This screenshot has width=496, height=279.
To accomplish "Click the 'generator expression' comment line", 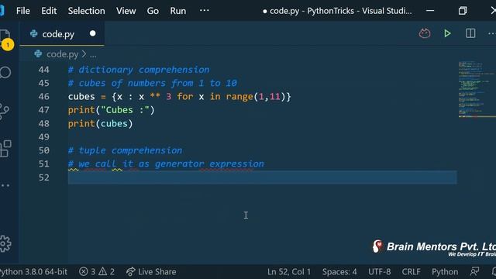I will click(x=166, y=164).
